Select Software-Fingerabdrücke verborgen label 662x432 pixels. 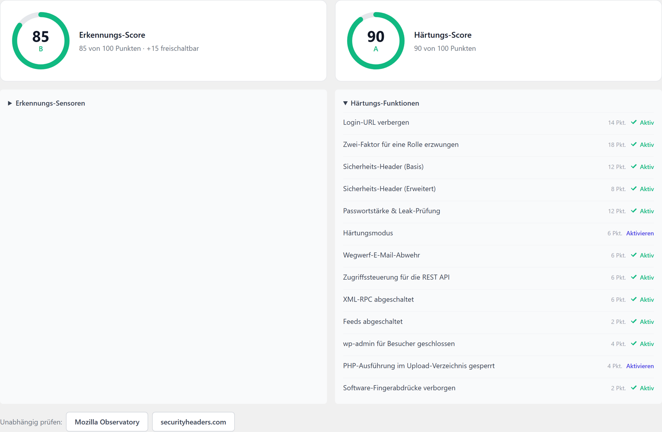[x=399, y=388]
